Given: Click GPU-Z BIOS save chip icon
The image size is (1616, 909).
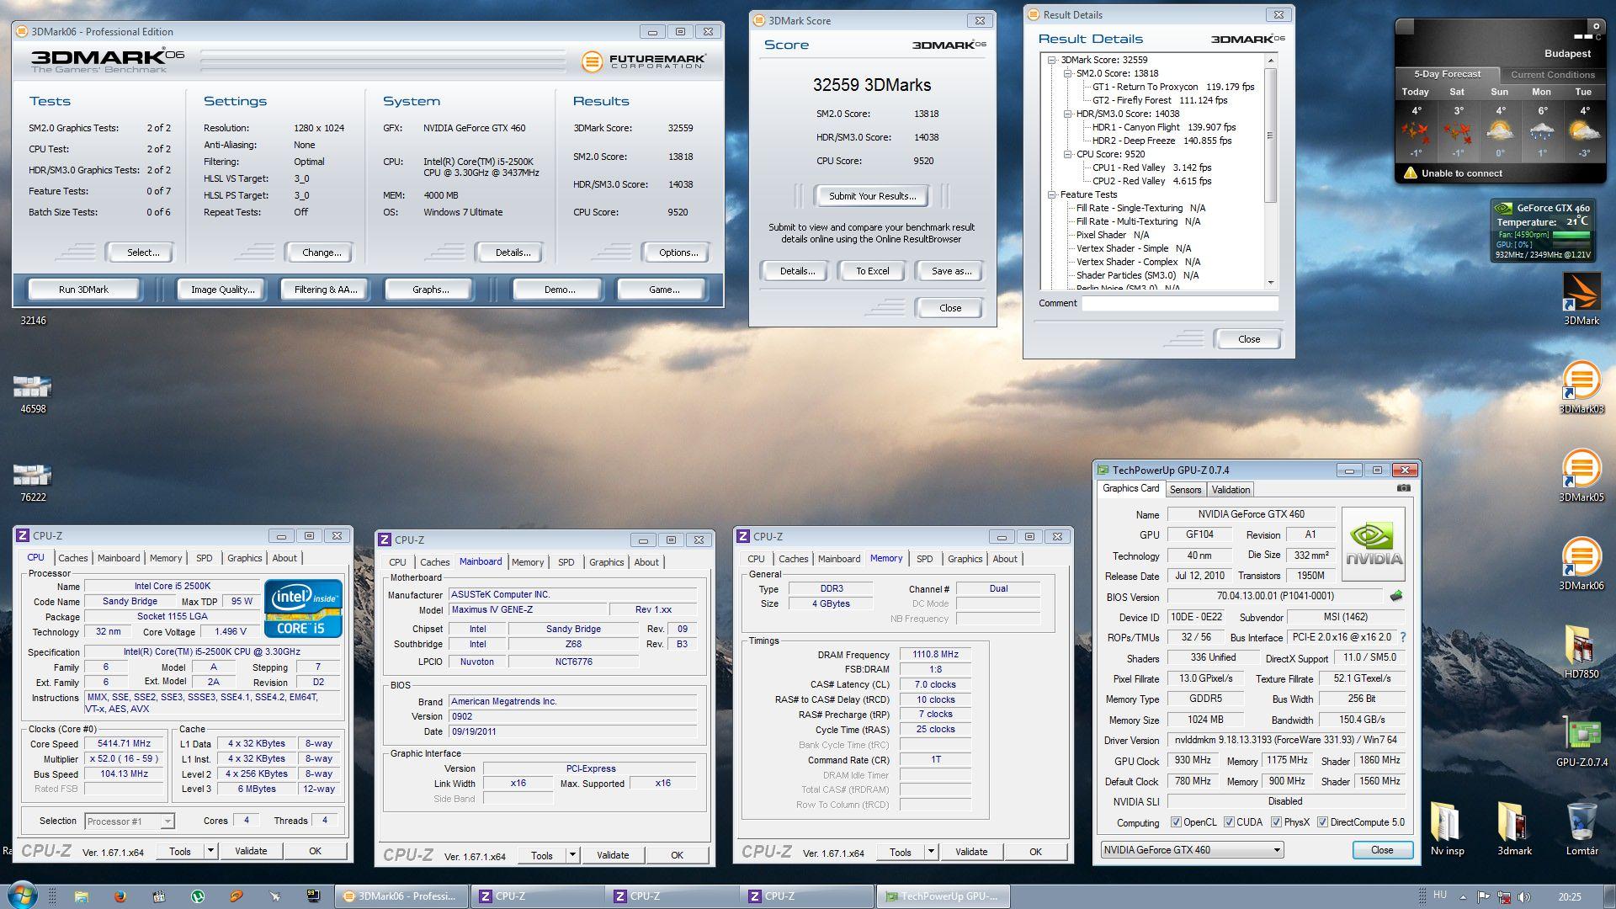Looking at the screenshot, I should [1396, 596].
